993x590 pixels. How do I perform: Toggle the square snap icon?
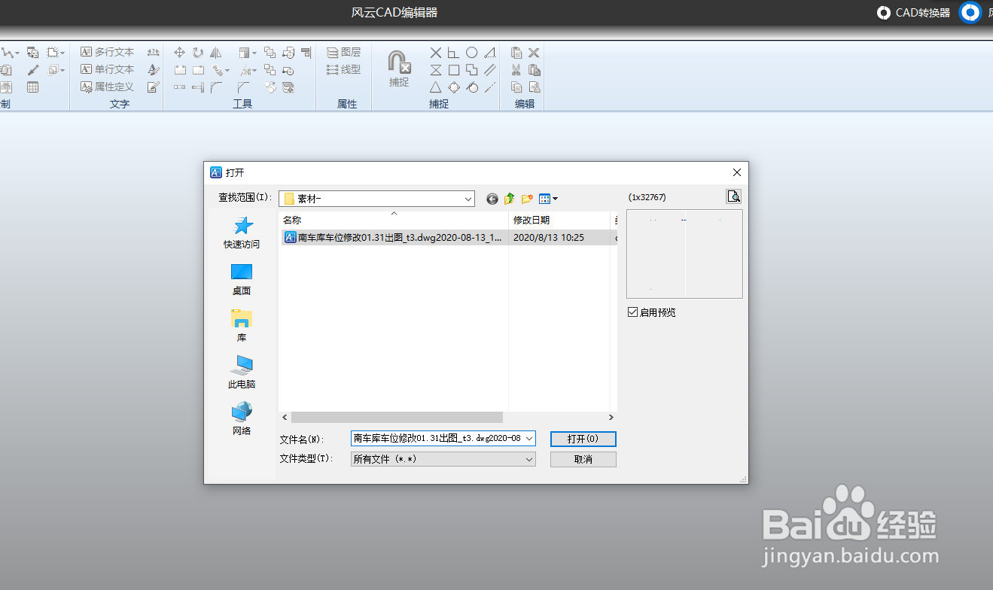(454, 70)
